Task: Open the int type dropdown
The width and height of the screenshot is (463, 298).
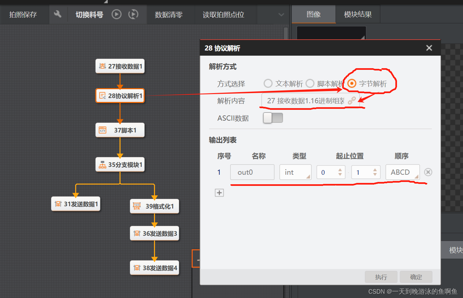Action: [x=296, y=172]
